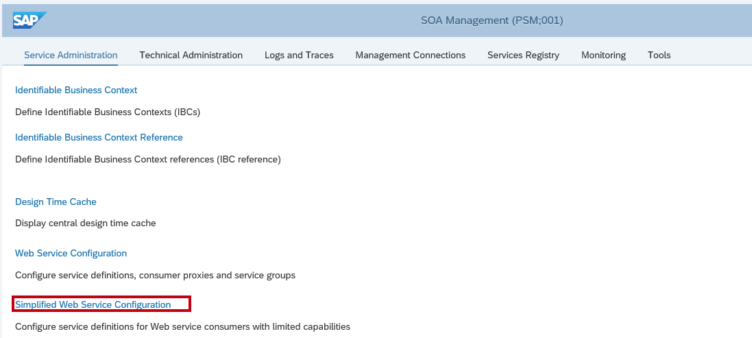The width and height of the screenshot is (752, 338).
Task: Click the consumer proxies and service groups description
Action: tap(155, 275)
